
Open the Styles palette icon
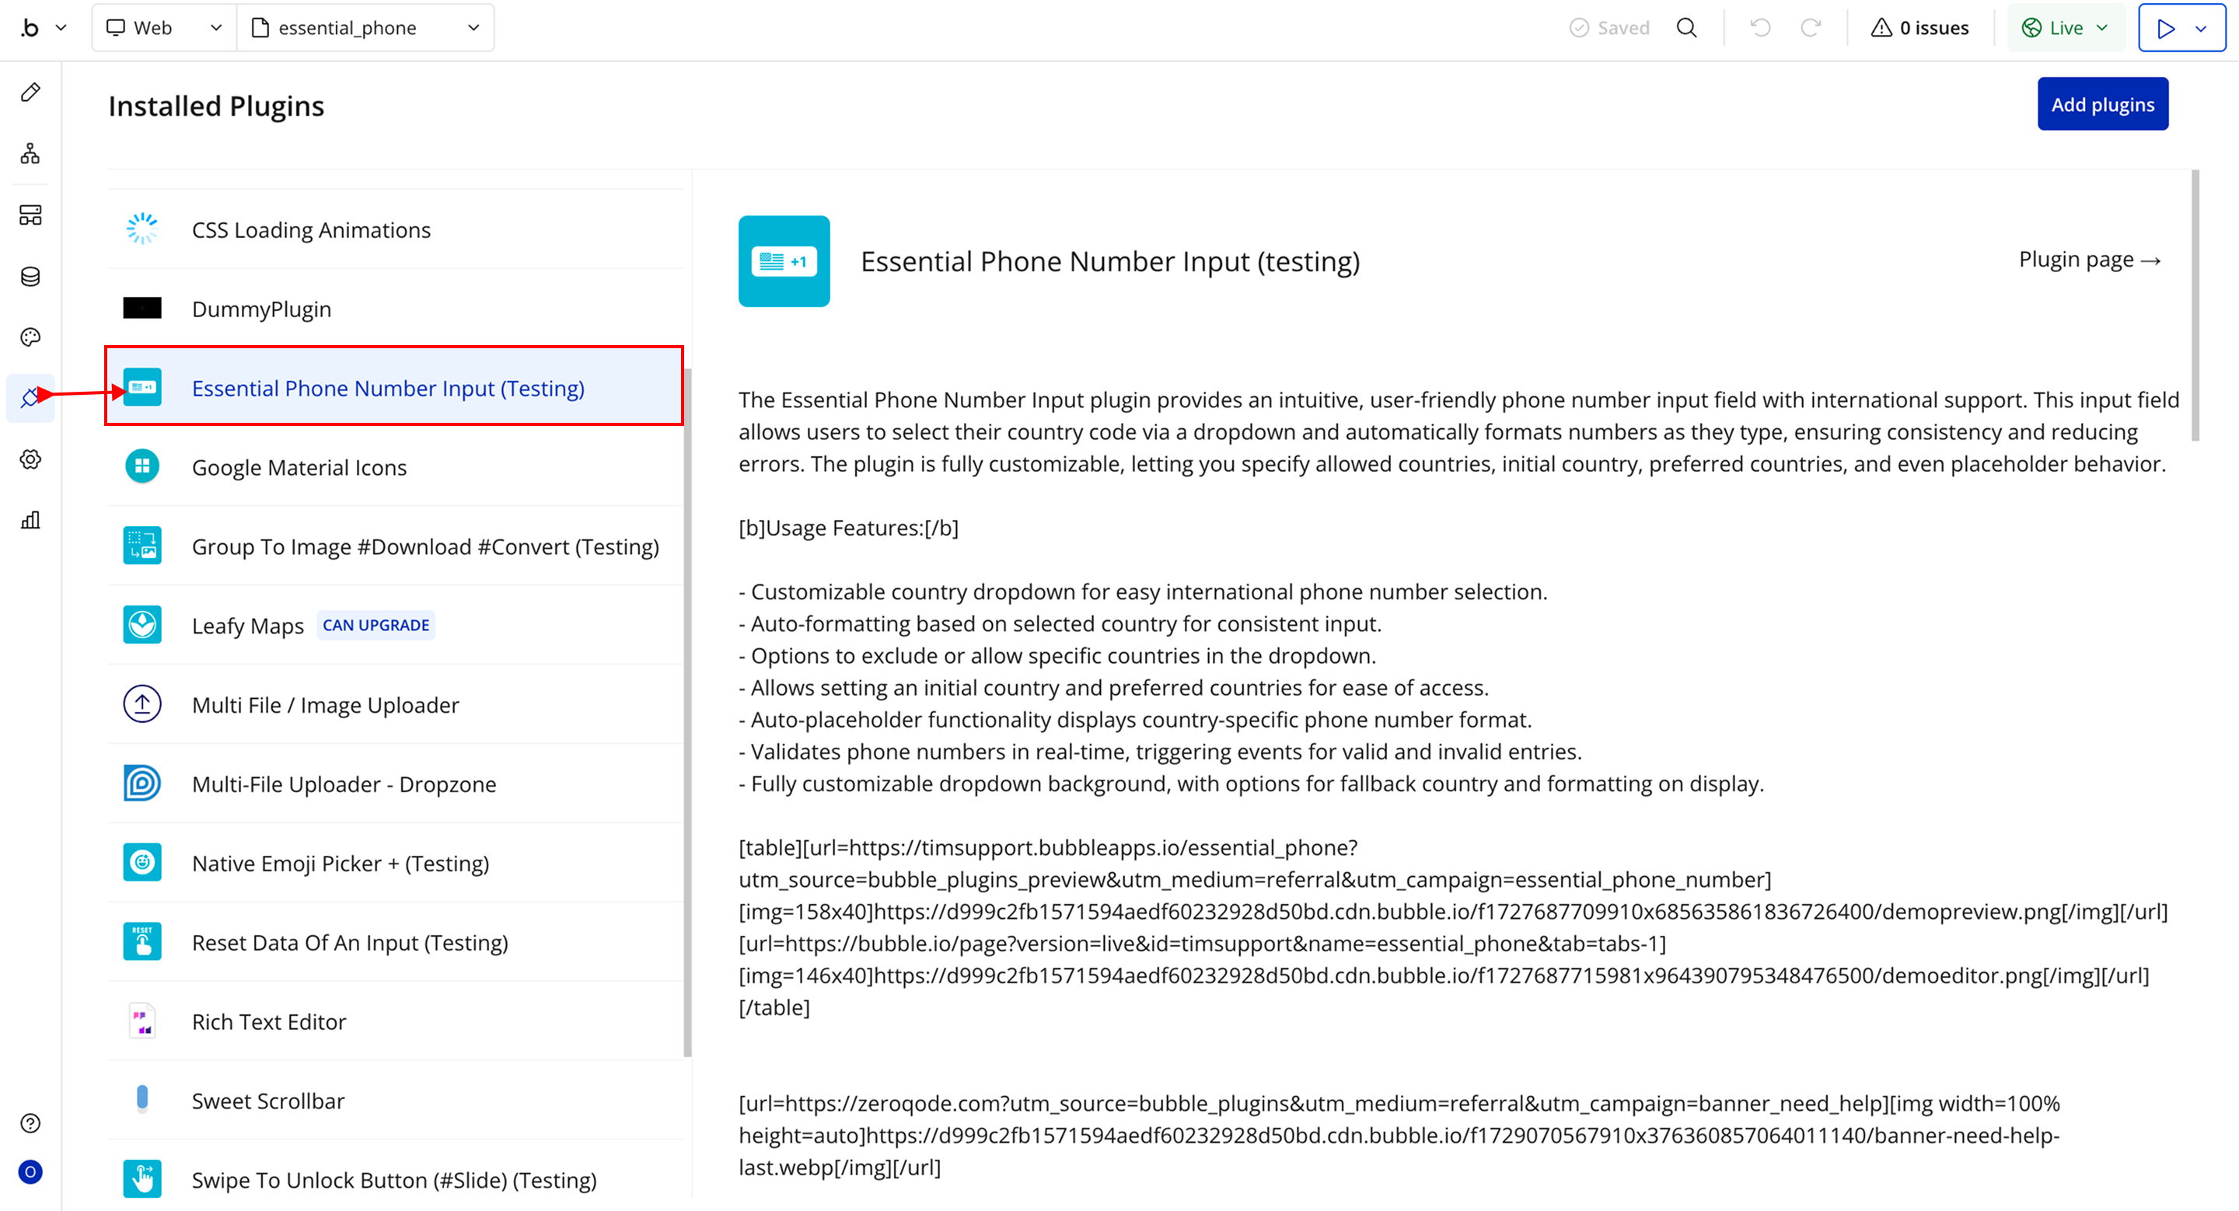pos(30,337)
